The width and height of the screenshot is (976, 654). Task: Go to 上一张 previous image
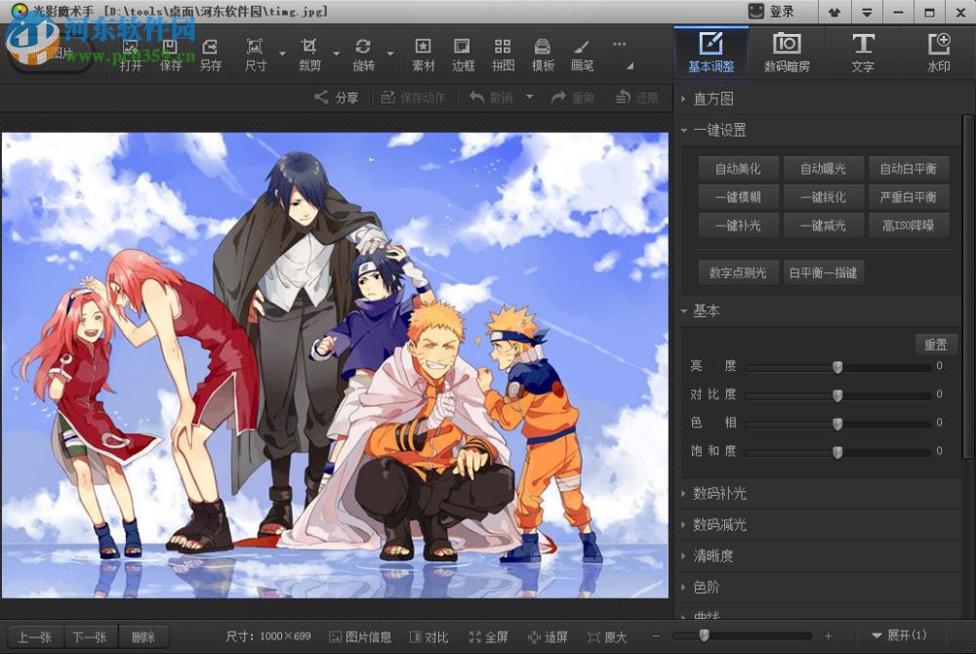(35, 636)
